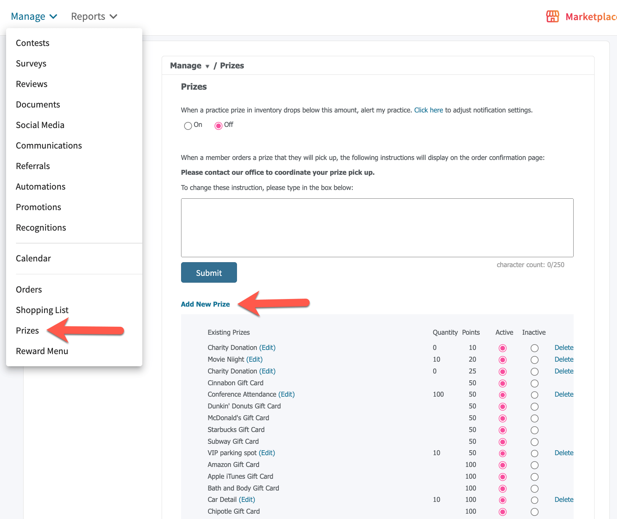
Task: Go to Shopping List menu entry
Action: coord(42,310)
